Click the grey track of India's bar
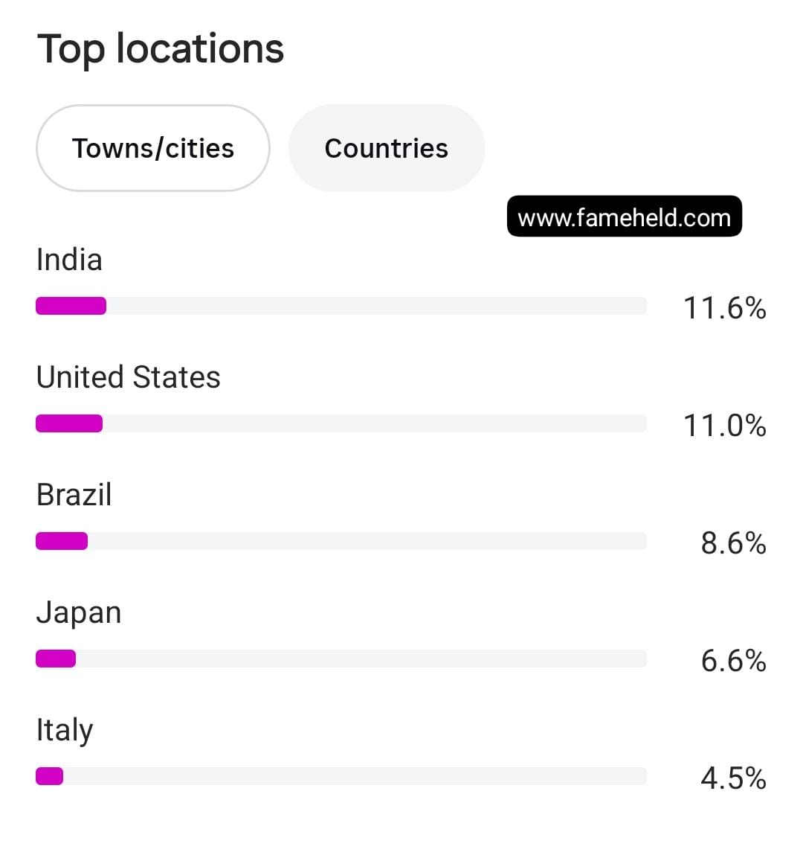Viewport: 803px width, 858px height. pos(377,306)
